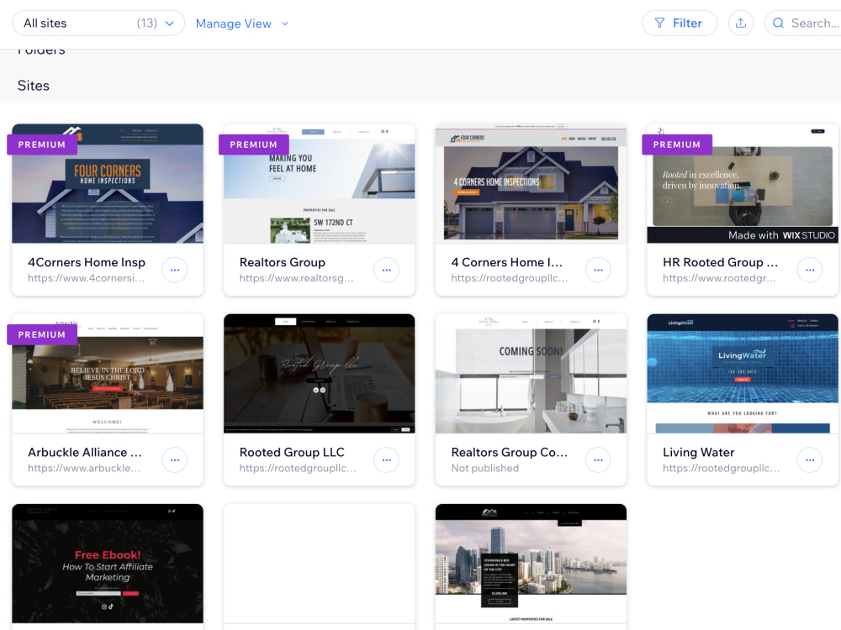Open more options for Arbuckle Alliance site
Screen dimensions: 841x630
point(175,459)
